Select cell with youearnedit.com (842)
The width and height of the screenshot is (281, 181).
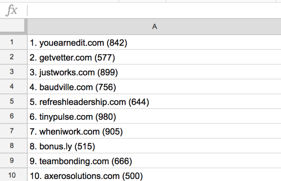(154, 42)
